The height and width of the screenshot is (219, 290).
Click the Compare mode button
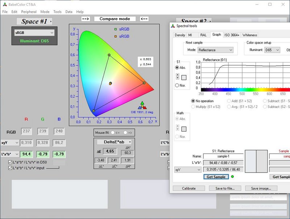tap(115, 19)
